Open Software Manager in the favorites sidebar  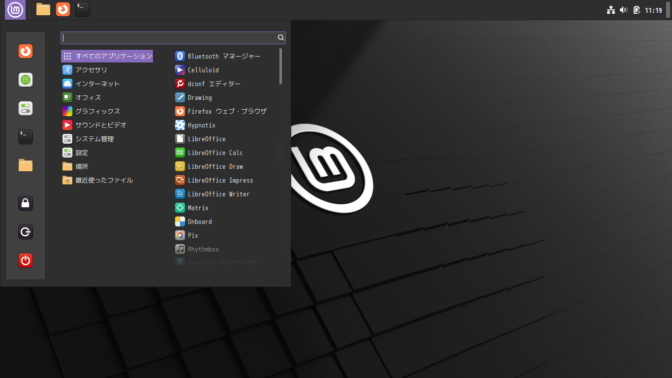coord(26,80)
